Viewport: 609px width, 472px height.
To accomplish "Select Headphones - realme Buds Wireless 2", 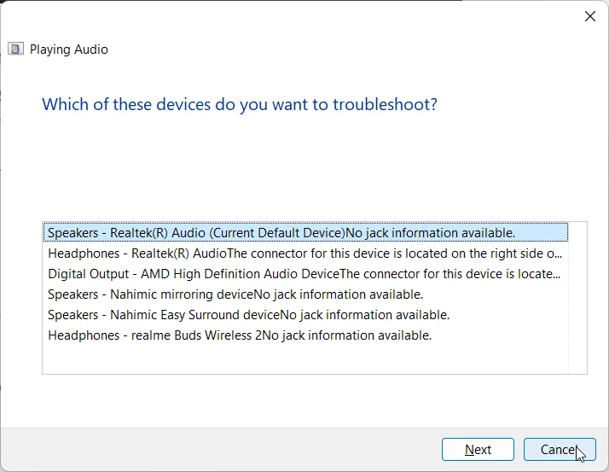I will (305, 335).
